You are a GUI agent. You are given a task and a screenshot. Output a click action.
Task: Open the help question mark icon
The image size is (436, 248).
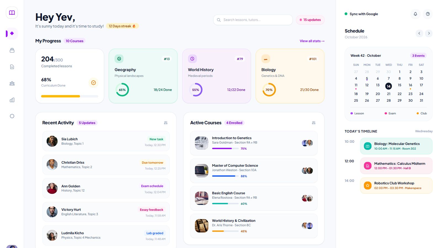click(x=428, y=14)
